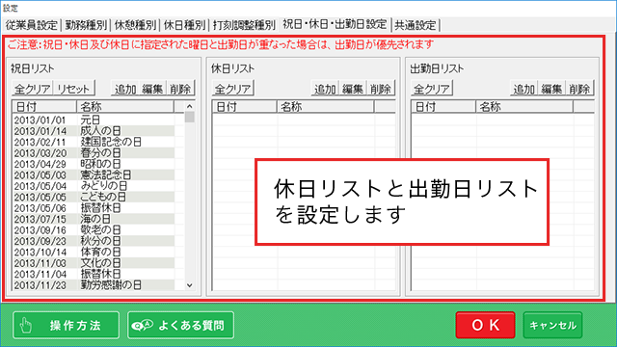Click the eye icon on よくある質問 button
Screen dimensions: 617x347
[142, 326]
